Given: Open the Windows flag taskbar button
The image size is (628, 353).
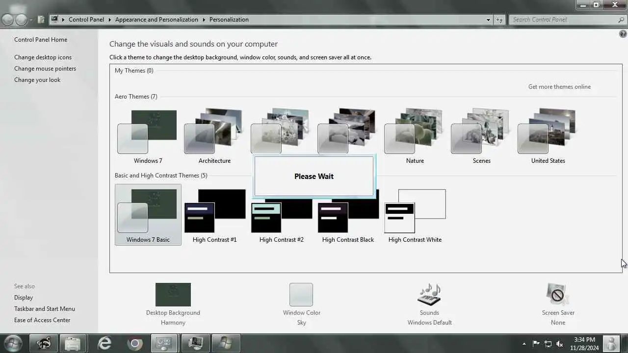Looking at the screenshot, I should (x=226, y=343).
